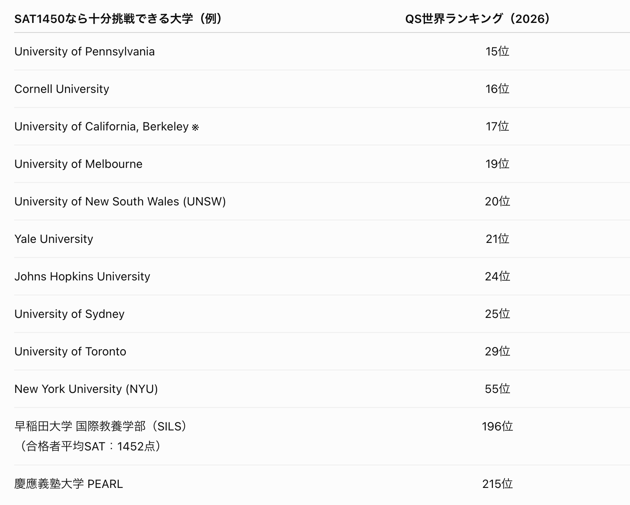Select Yale University row

[322, 239]
